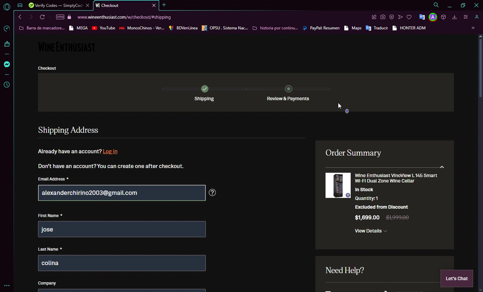
Task: Open a new tab with plus button
Action: pos(164,5)
